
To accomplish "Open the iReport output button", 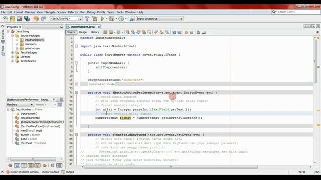I will point(50,172).
